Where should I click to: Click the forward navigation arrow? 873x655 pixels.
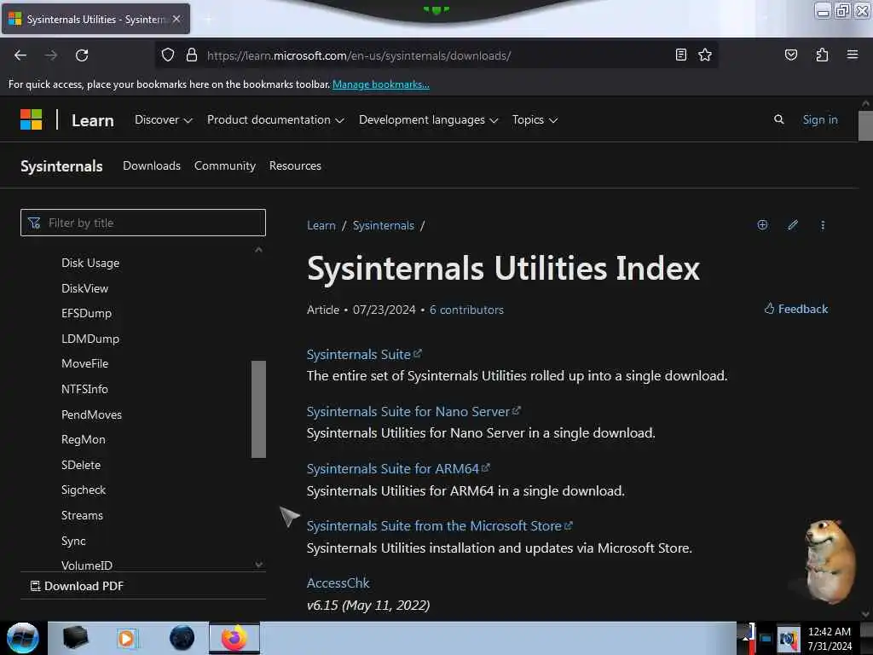[x=51, y=55]
